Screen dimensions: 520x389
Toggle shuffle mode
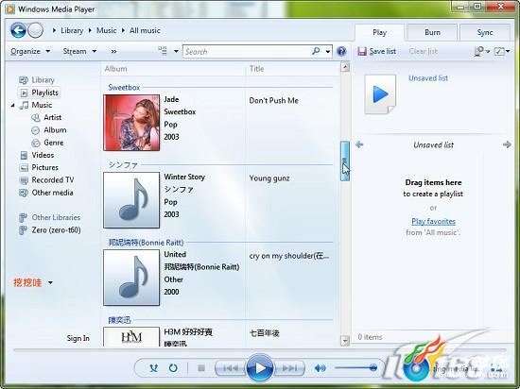click(x=153, y=368)
